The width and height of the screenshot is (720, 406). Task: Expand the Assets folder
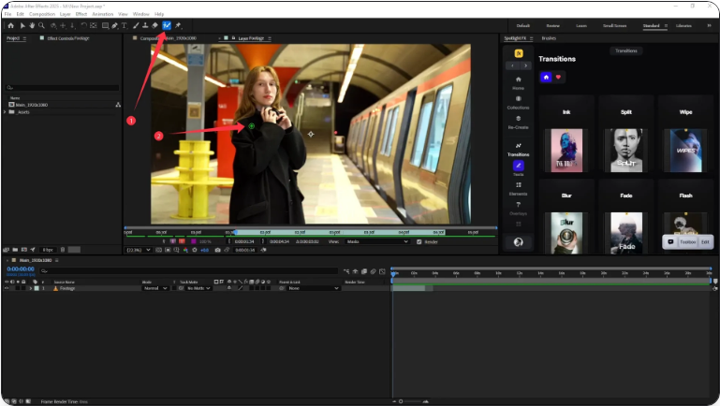pos(6,111)
